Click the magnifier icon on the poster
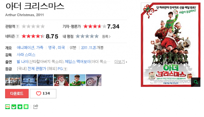Viewport: 204px width, 117px height. click(196, 82)
